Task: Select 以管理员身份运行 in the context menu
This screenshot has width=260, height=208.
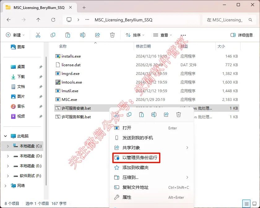Action: pyautogui.click(x=152, y=158)
